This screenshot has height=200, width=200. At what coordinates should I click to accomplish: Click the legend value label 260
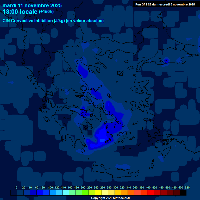click(102, 187)
